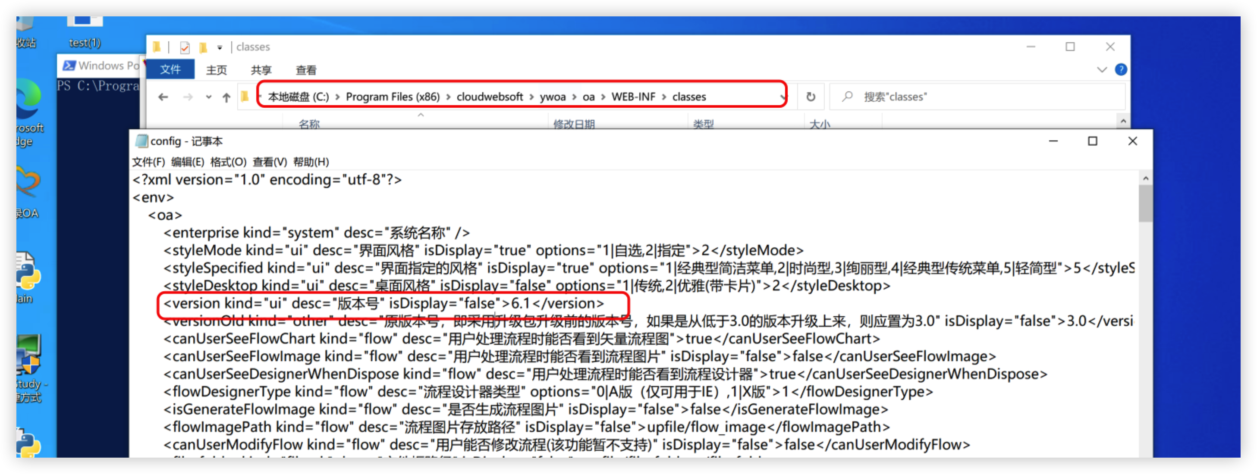1257x474 pixels.
Task: Click the properties checkmark icon in quick access toolbar
Action: [185, 47]
